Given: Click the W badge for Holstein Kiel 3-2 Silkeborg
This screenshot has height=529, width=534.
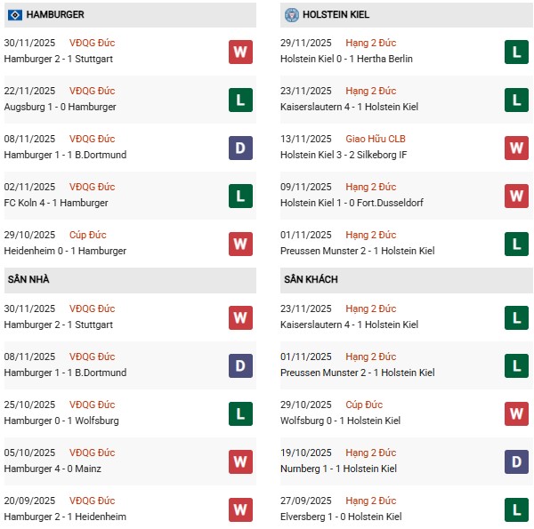Looking at the screenshot, I should 516,148.
